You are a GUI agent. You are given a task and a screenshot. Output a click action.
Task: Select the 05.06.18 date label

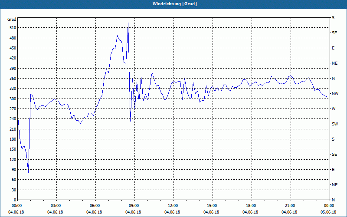328,212
